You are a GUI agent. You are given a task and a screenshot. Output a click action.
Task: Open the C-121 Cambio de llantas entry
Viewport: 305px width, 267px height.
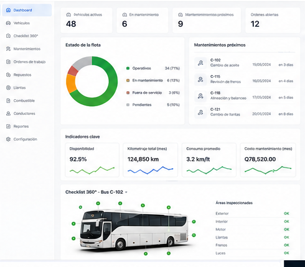(245, 112)
